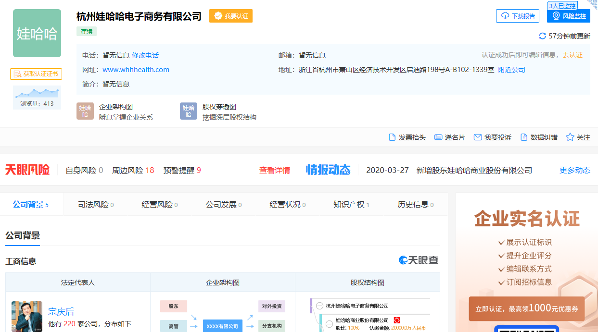
Task: Click the 数据纠错 icon
Action: tap(524, 137)
